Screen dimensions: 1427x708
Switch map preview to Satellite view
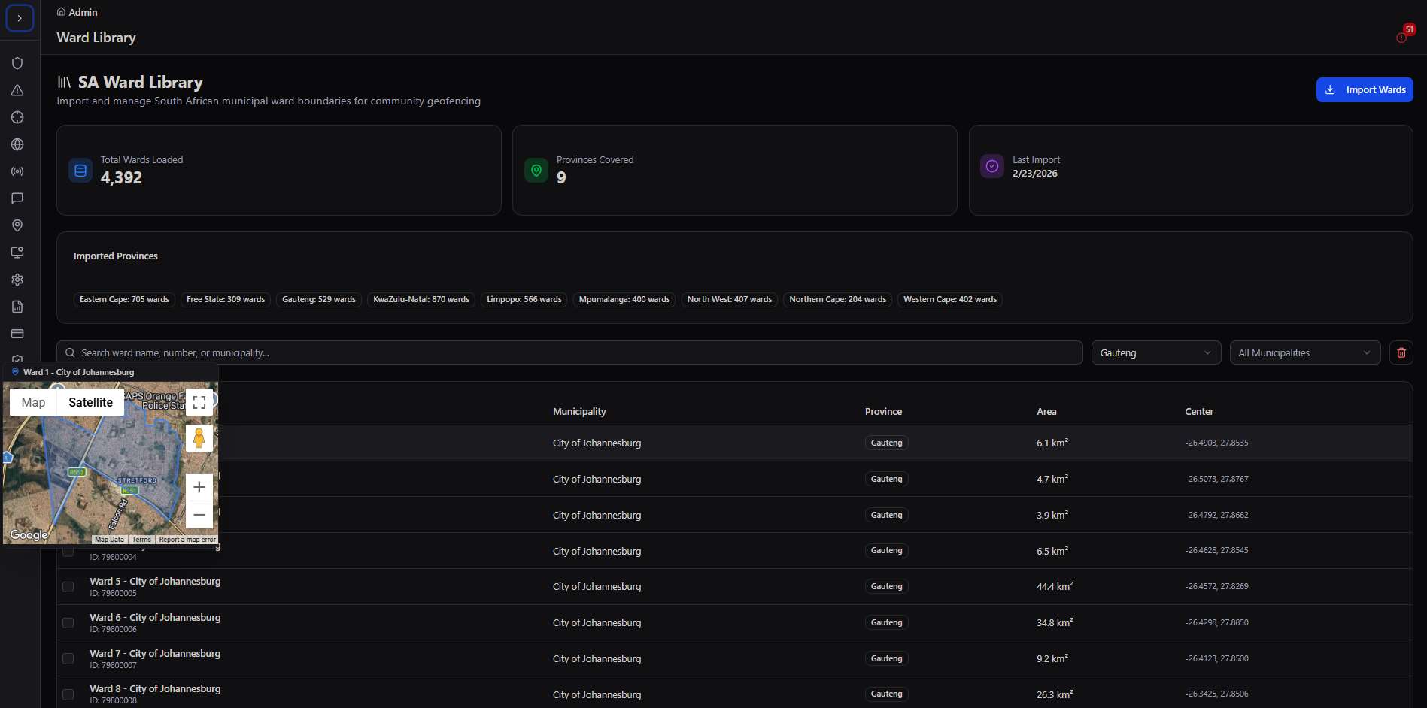point(90,402)
